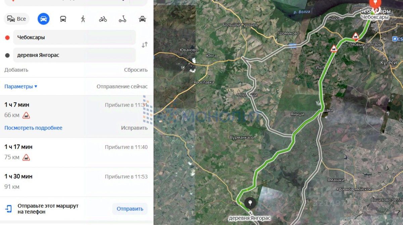The image size is (403, 225).
Task: Select the bicycle route mode
Action: click(x=103, y=19)
